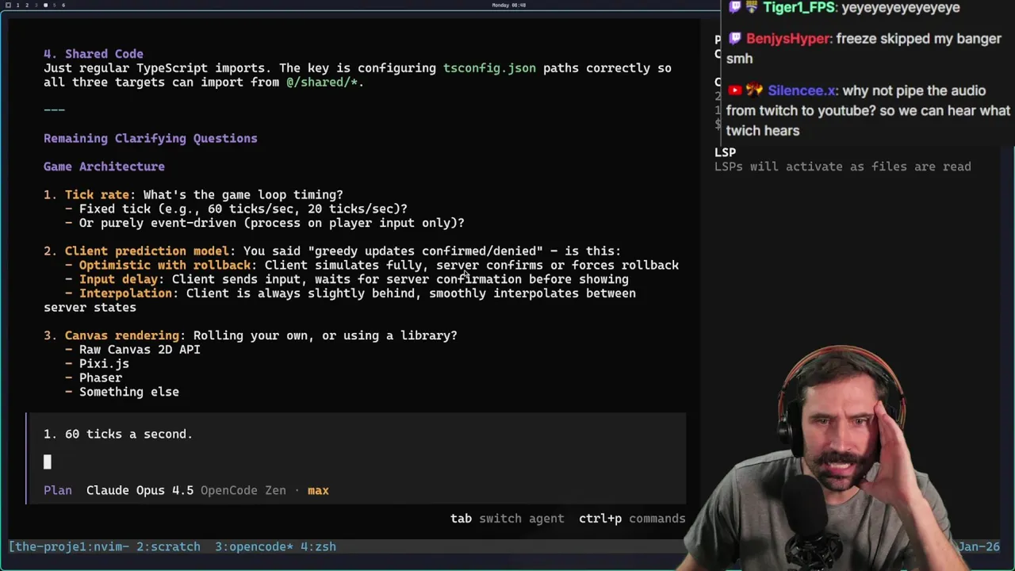This screenshot has width=1015, height=571.
Task: Click the OpenCode Zen provider label
Action: (243, 490)
